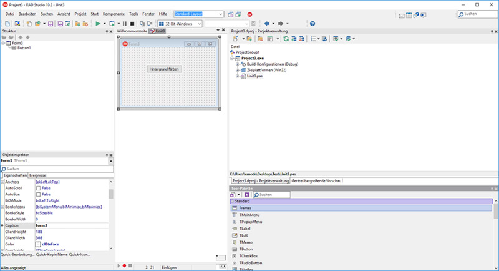499x271 pixels.
Task: Expand the Anchors property node
Action: click(x=2, y=181)
